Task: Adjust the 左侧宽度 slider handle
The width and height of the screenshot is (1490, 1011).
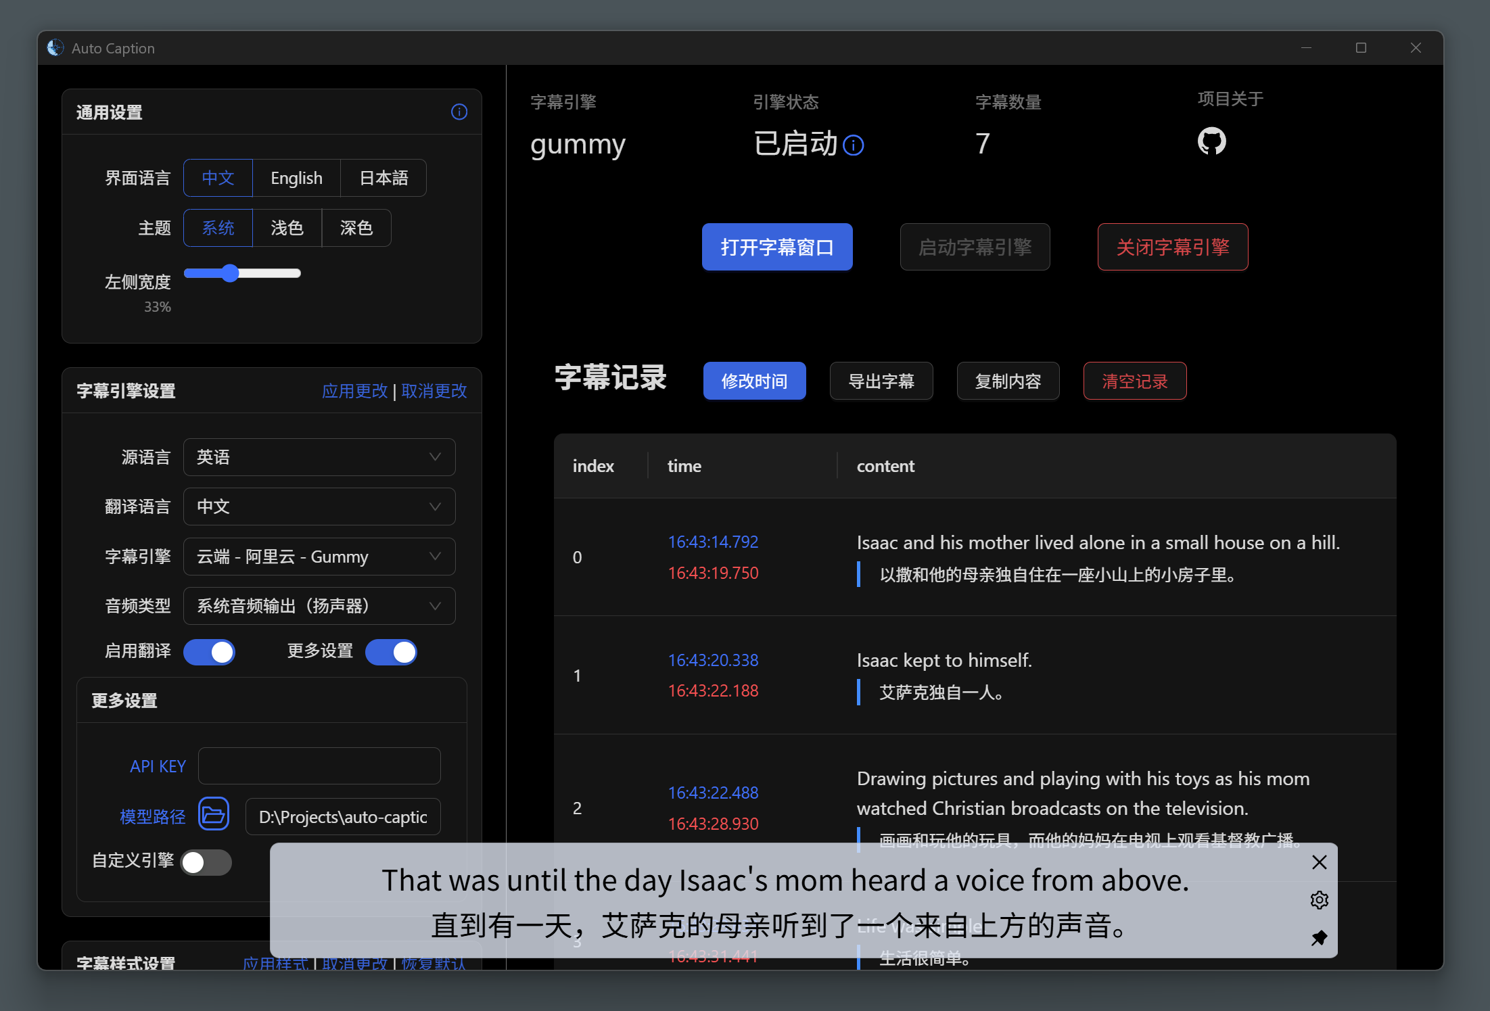Action: [x=231, y=273]
